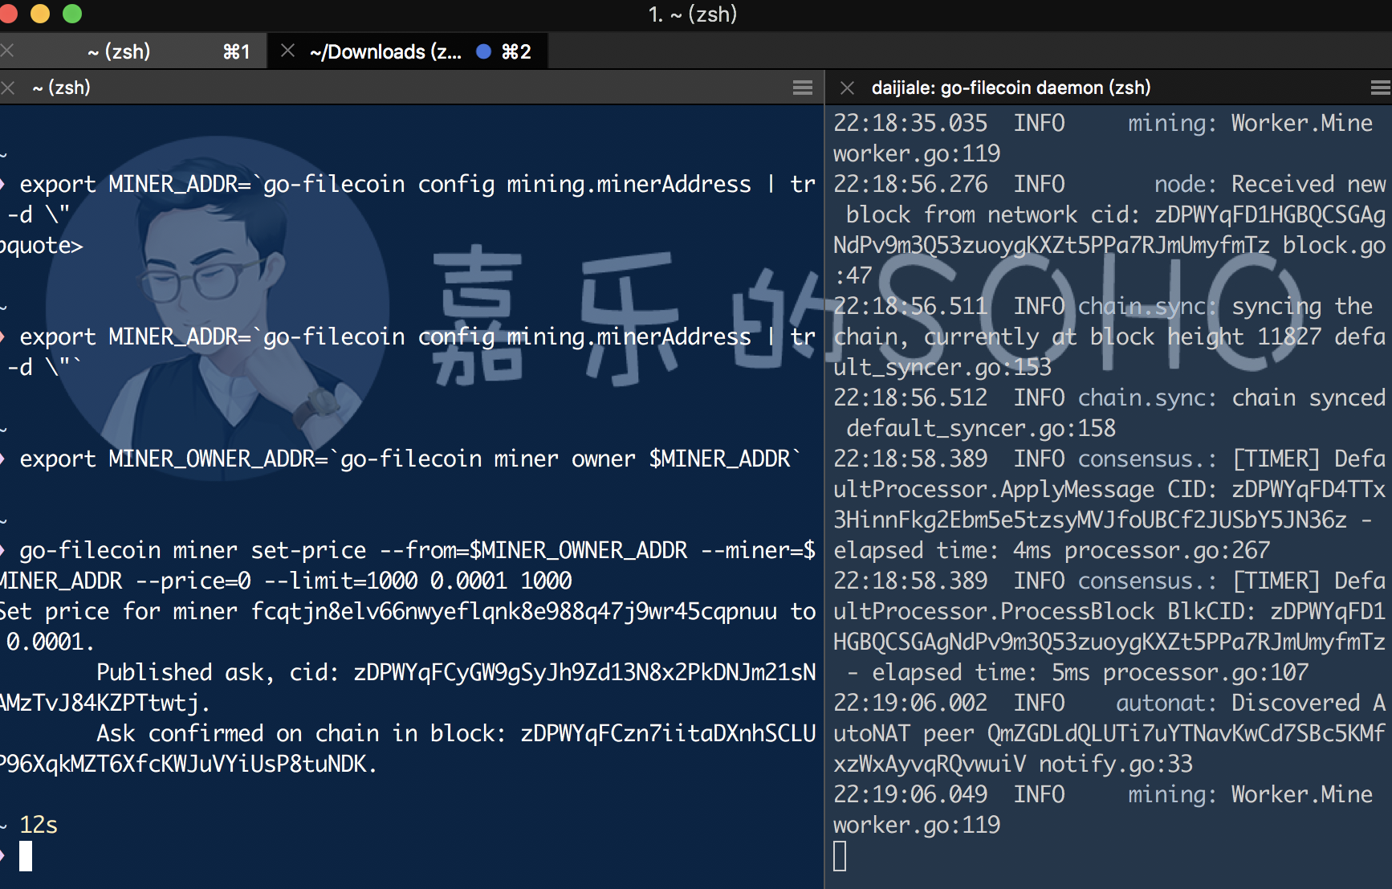This screenshot has height=889, width=1392.
Task: Click the '22:19:06.049 INFO' mining log line
Action: click(1103, 794)
